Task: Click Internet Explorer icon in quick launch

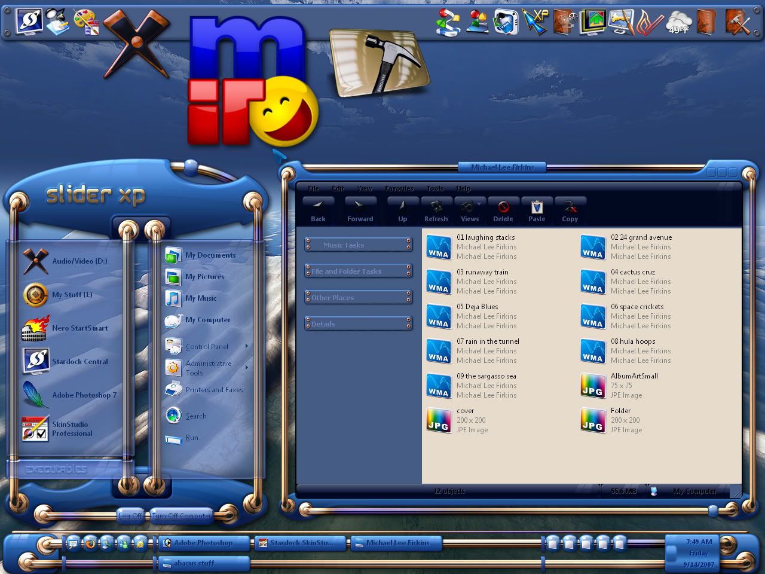Action: (140, 544)
